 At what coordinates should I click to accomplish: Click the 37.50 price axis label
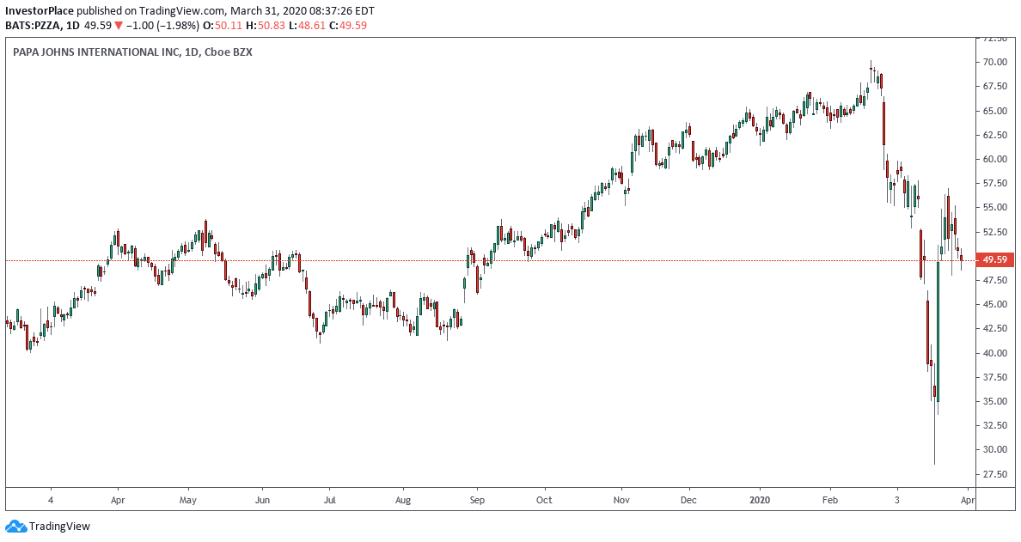pyautogui.click(x=995, y=377)
